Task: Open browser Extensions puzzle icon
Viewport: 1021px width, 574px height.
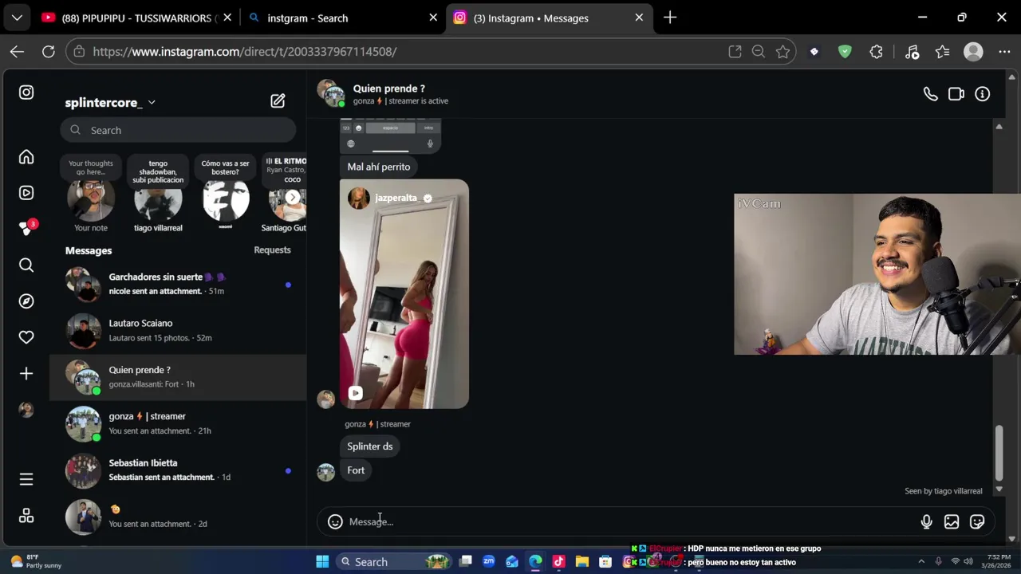Action: [877, 52]
